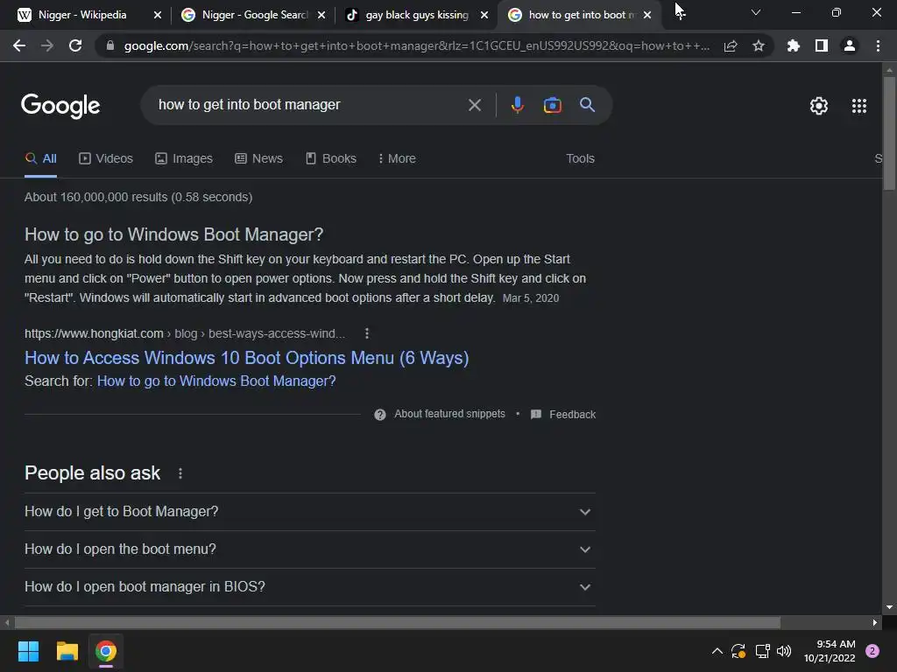Expand How do I open boot manager in BIOS
This screenshot has width=897, height=672.
[x=309, y=587]
